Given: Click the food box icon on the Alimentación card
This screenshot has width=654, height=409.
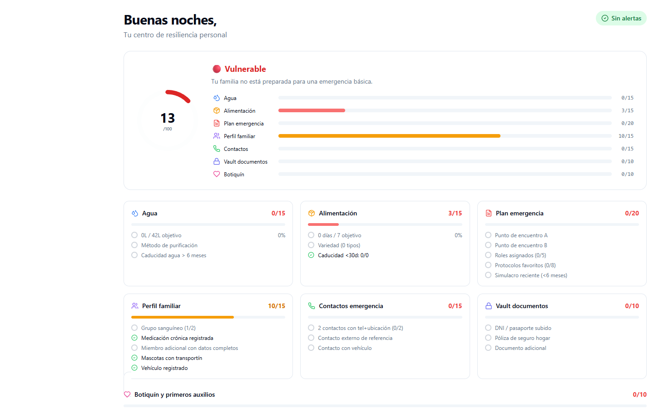Looking at the screenshot, I should point(312,213).
